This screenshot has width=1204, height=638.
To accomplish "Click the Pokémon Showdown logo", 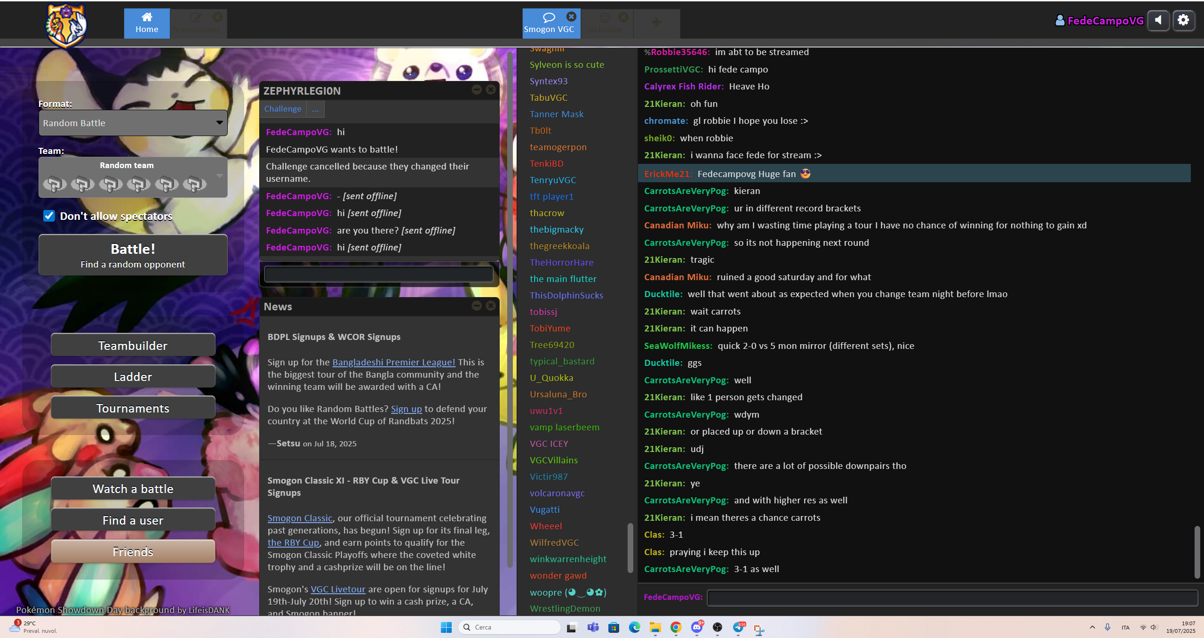I will point(66,24).
